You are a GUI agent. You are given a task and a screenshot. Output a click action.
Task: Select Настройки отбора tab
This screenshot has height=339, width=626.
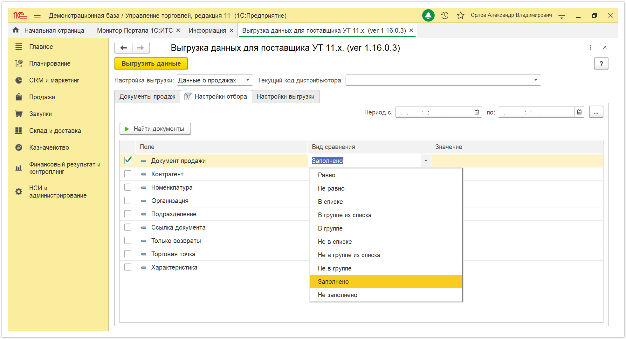point(216,96)
